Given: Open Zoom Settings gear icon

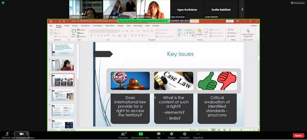Looking at the screenshot, I should click(x=184, y=134).
